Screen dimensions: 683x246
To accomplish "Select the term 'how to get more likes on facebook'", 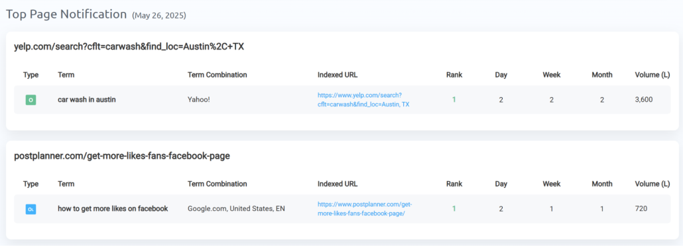I will [x=113, y=208].
